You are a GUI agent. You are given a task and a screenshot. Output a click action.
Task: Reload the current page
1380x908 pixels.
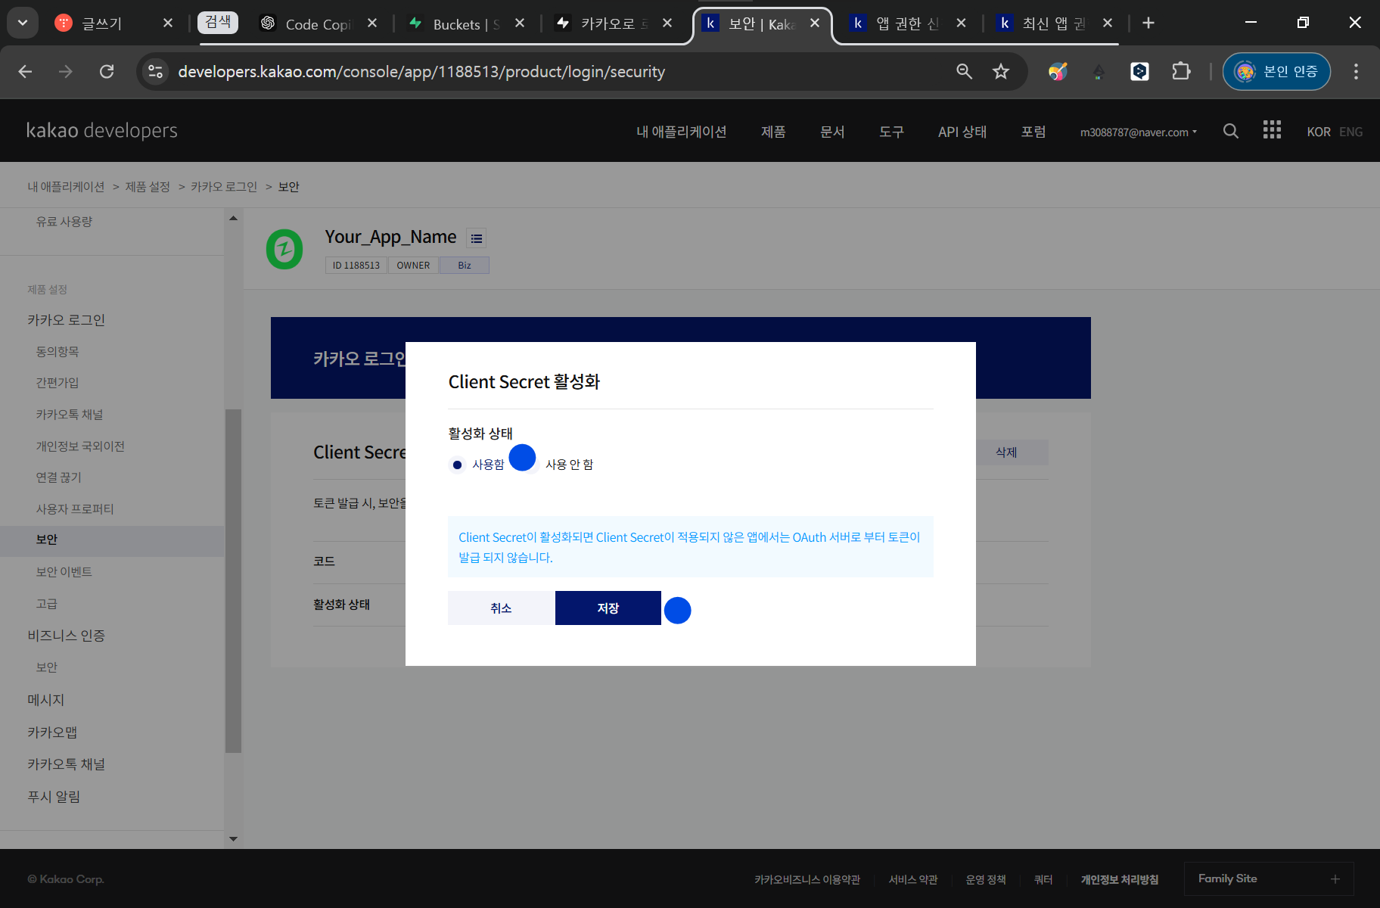pyautogui.click(x=107, y=72)
